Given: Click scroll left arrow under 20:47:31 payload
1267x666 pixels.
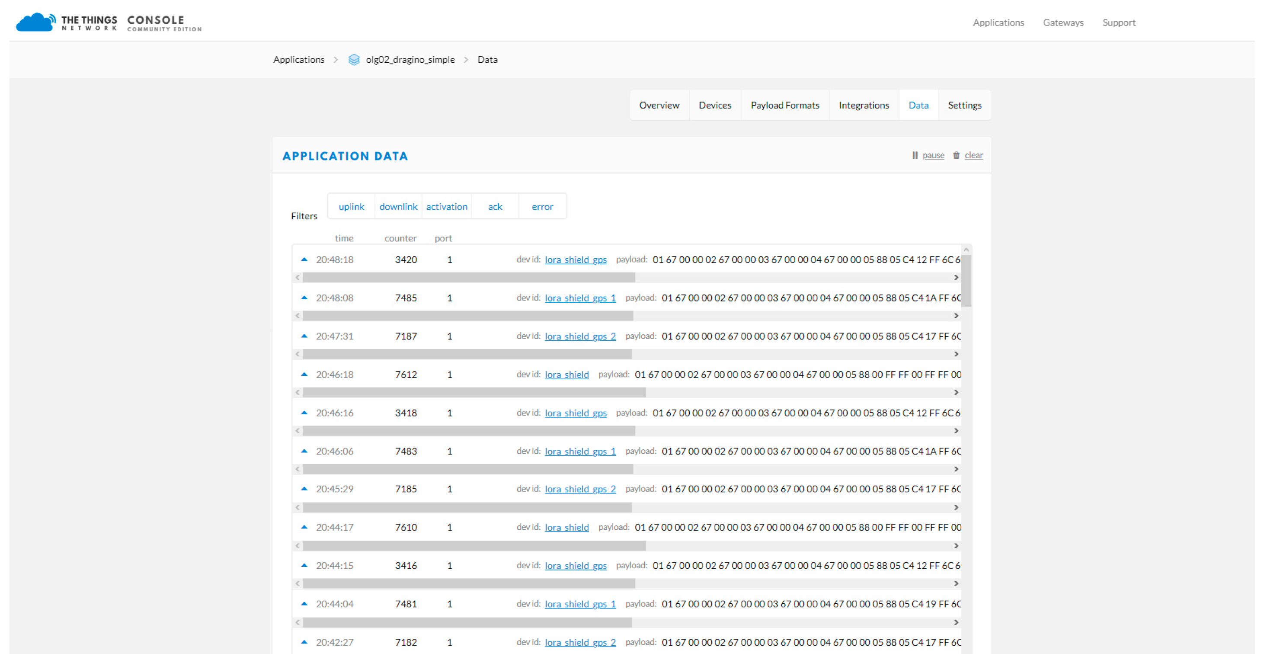Looking at the screenshot, I should point(298,354).
